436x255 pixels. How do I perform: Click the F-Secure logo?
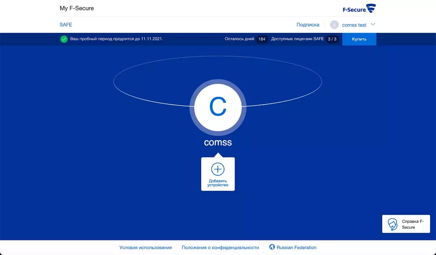359,8
